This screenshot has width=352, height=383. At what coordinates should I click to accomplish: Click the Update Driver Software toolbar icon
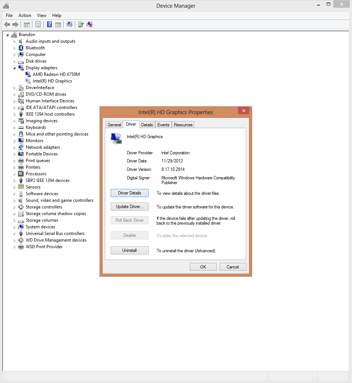[x=81, y=24]
